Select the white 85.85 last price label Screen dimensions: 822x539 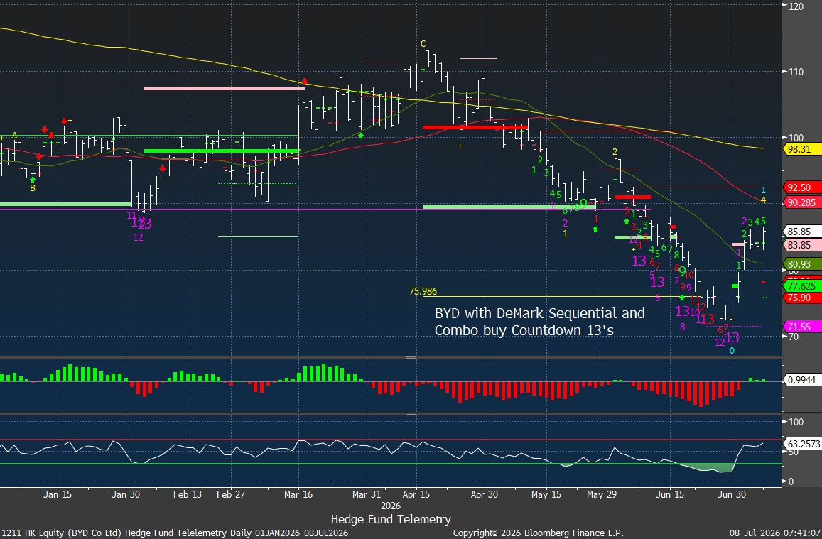[801, 231]
